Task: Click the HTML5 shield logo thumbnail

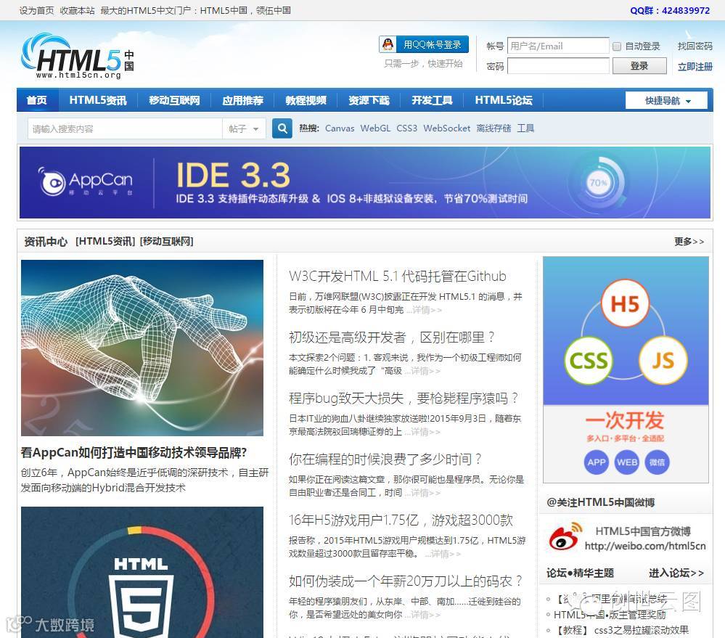Action: [x=142, y=573]
